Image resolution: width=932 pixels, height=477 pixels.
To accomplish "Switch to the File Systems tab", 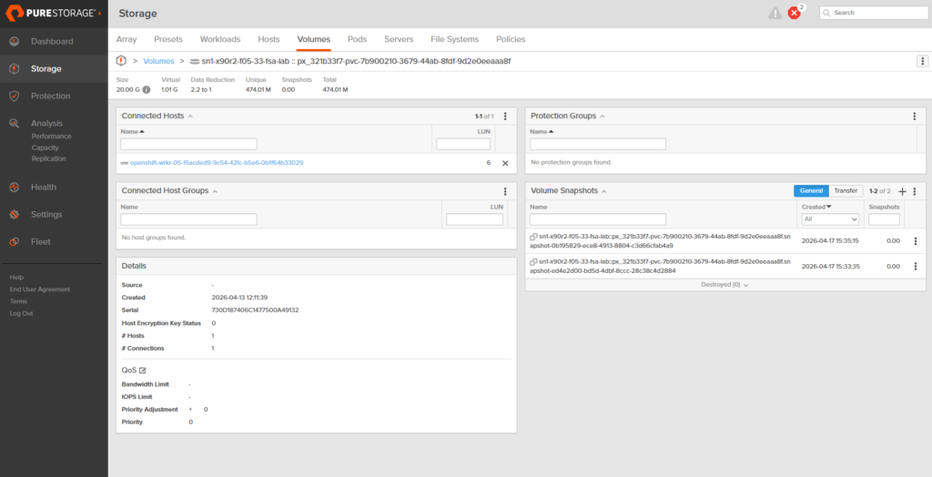I will tap(454, 39).
